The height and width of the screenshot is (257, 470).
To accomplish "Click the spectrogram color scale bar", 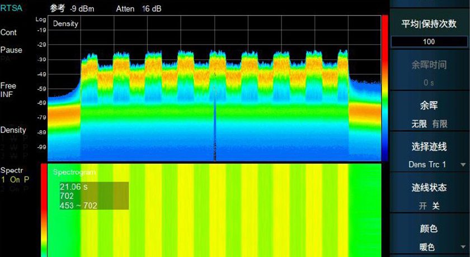I will click(44, 210).
